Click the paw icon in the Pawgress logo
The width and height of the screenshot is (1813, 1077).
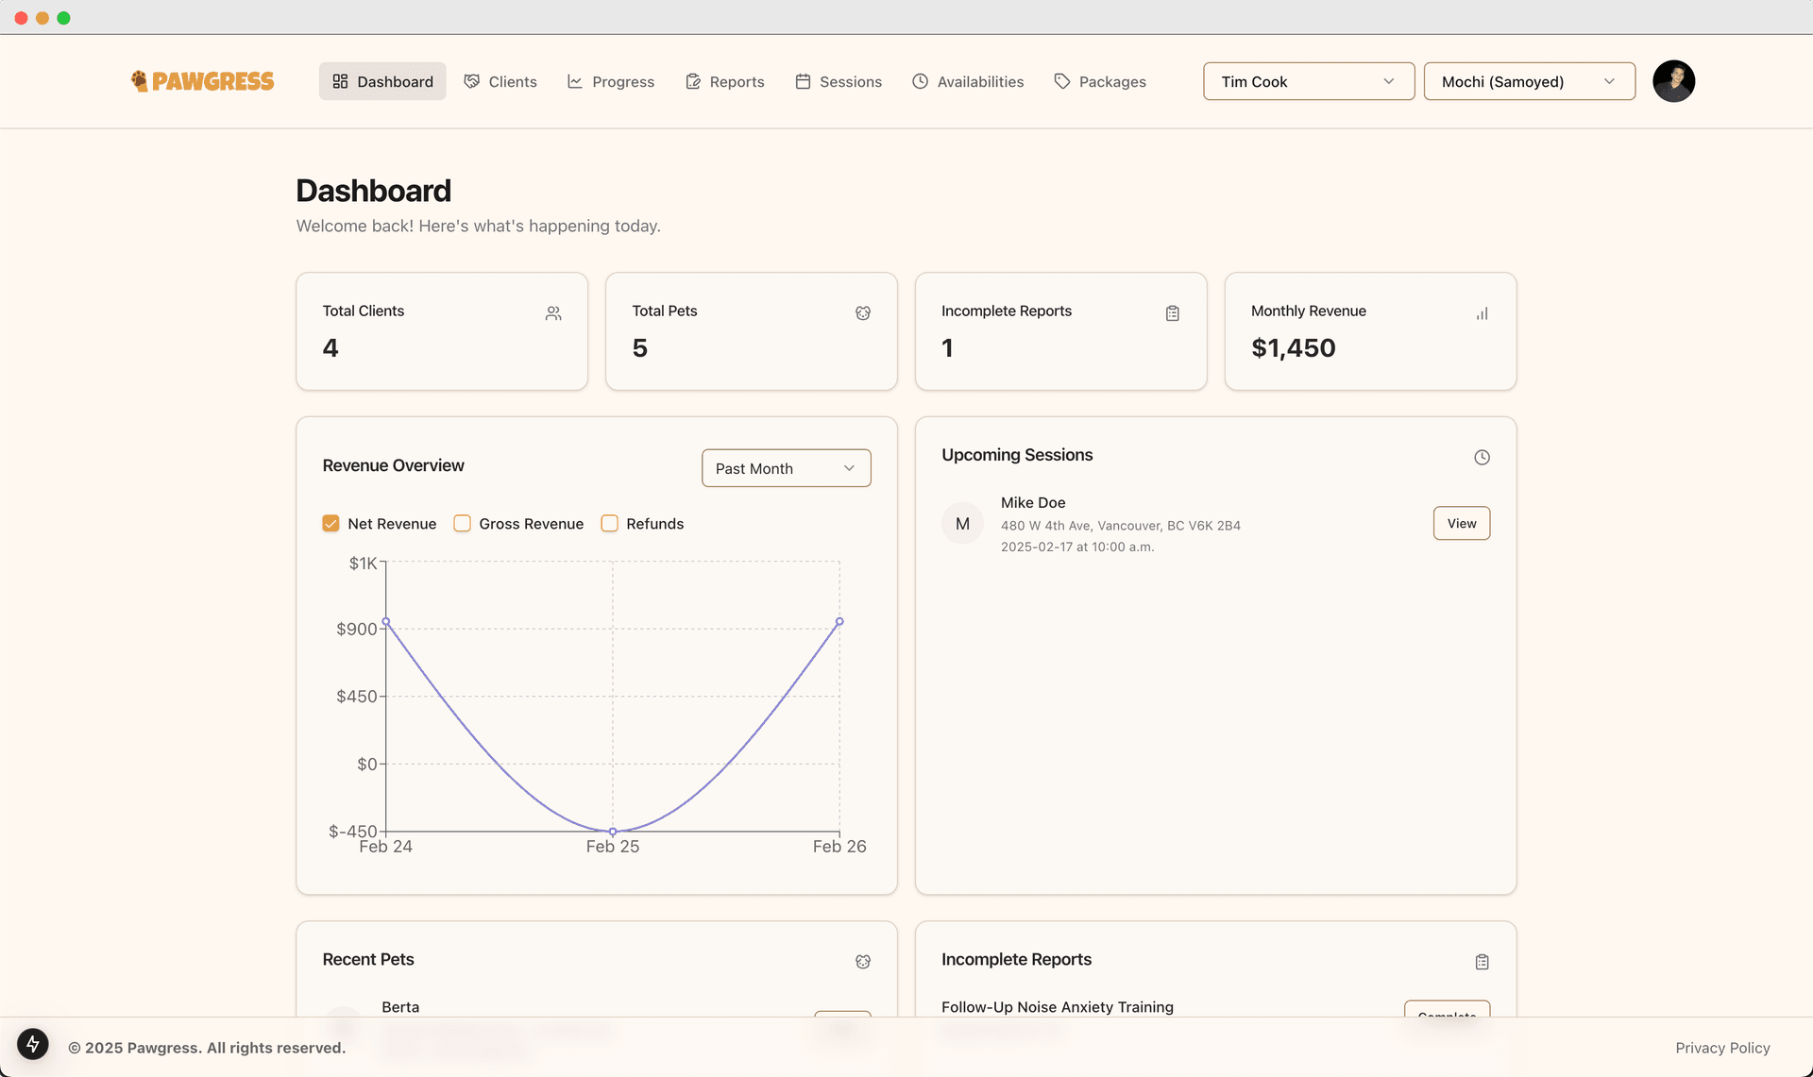pyautogui.click(x=140, y=80)
